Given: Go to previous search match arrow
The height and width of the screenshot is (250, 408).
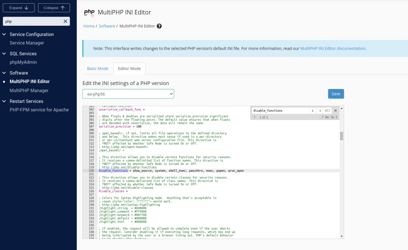Looking at the screenshot, I should (313, 110).
